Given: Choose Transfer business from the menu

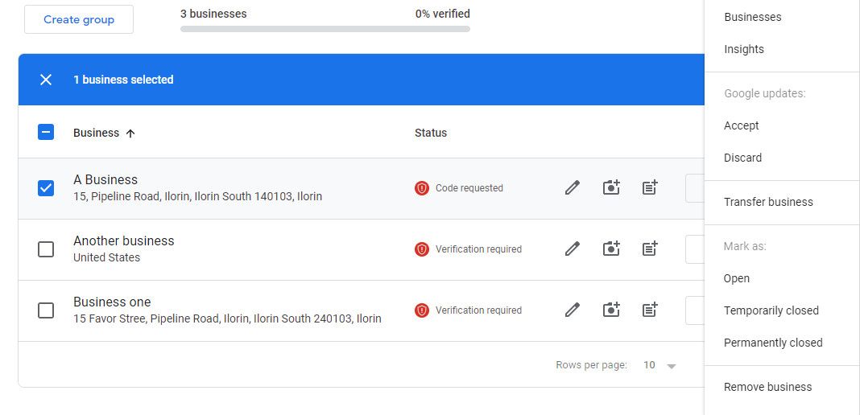Looking at the screenshot, I should tap(768, 202).
